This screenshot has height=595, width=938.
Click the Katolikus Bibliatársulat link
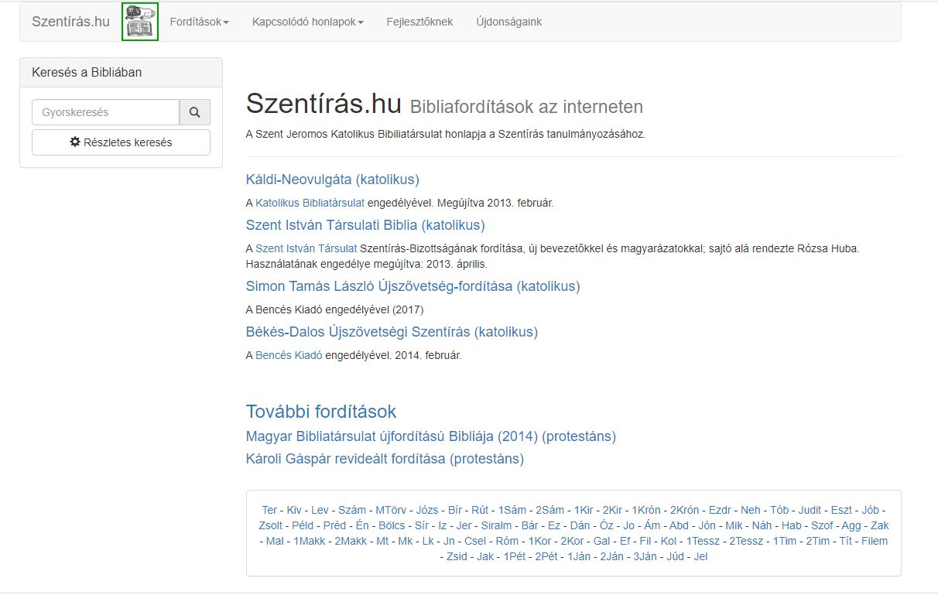pyautogui.click(x=310, y=203)
